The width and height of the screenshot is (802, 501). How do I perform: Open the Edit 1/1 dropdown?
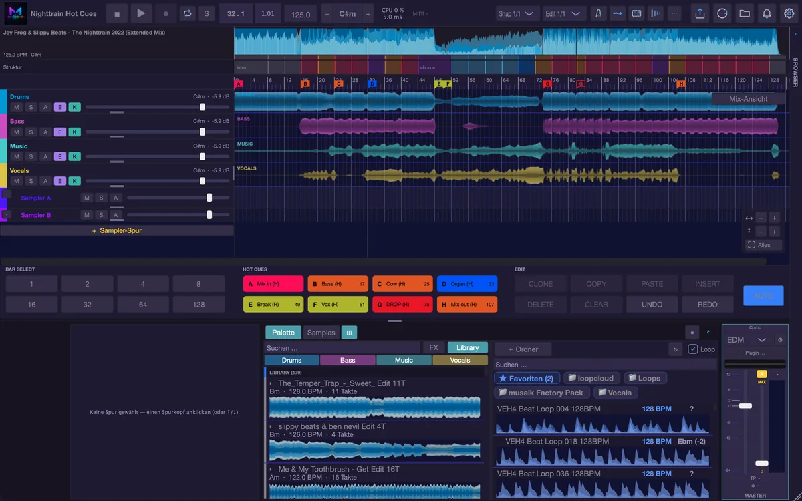point(564,14)
